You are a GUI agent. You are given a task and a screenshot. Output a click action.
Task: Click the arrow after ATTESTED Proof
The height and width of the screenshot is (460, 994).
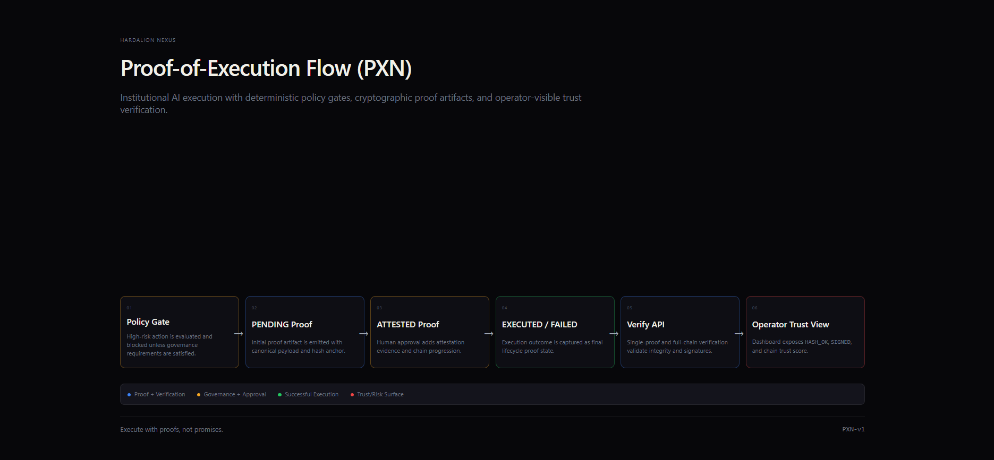489,334
